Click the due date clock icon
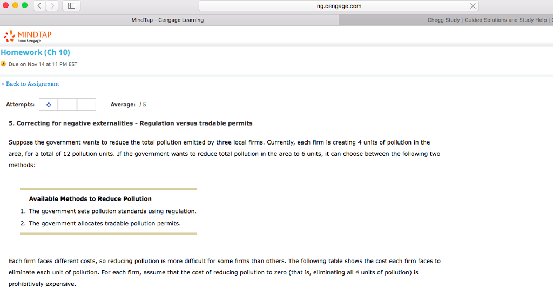The width and height of the screenshot is (553, 302). pos(4,64)
